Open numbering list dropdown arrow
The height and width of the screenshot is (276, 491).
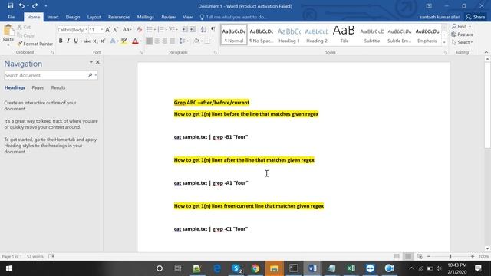[x=166, y=30]
